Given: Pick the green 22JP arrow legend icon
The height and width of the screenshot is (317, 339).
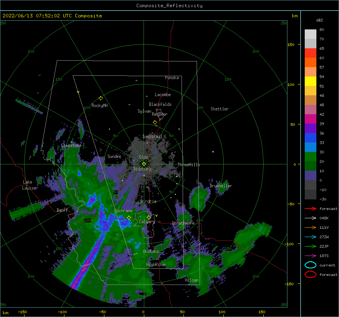Looking at the screenshot, I should click(x=310, y=246).
